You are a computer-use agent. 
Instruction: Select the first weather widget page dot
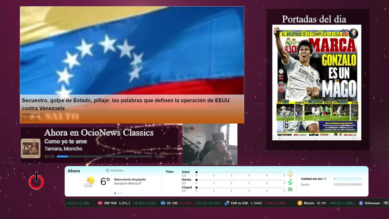click(115, 193)
